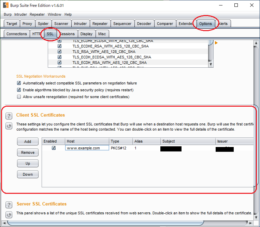Image resolution: width=260 pixels, height=227 pixels.
Task: Click the horizontal scrollbar thumb
Action: click(105, 223)
